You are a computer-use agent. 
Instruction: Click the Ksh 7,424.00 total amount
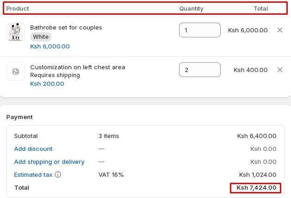click(256, 187)
